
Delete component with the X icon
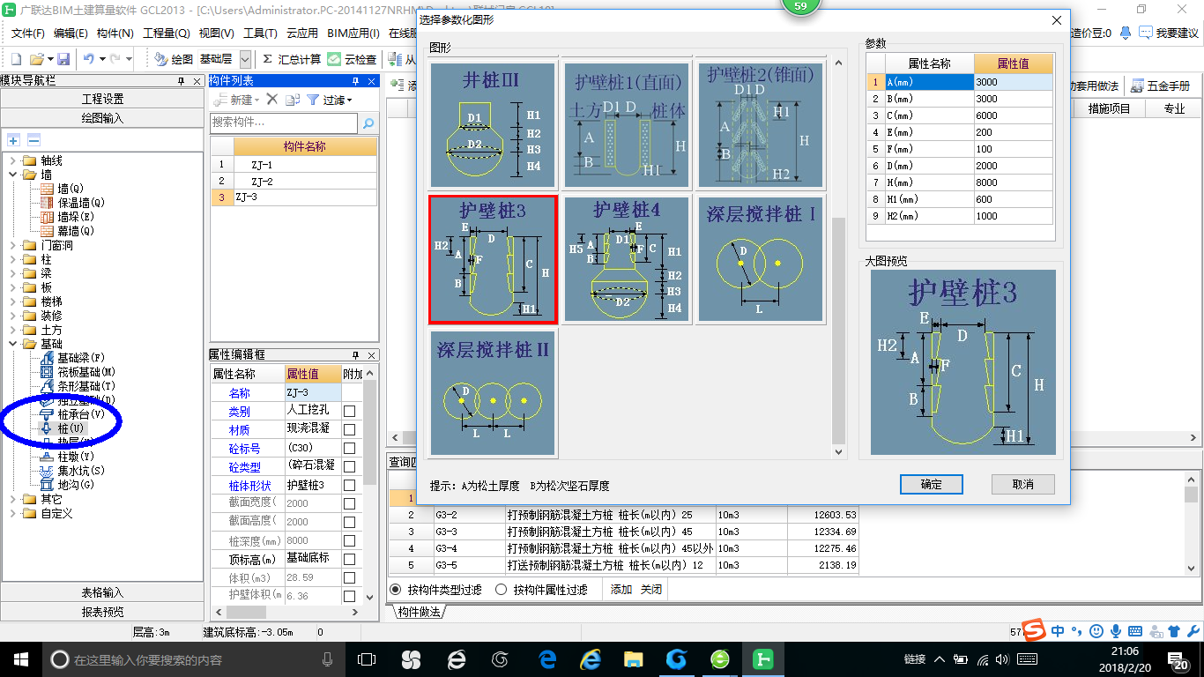pos(271,100)
